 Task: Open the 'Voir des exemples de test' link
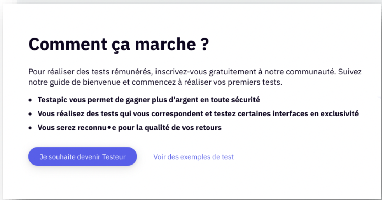point(193,157)
